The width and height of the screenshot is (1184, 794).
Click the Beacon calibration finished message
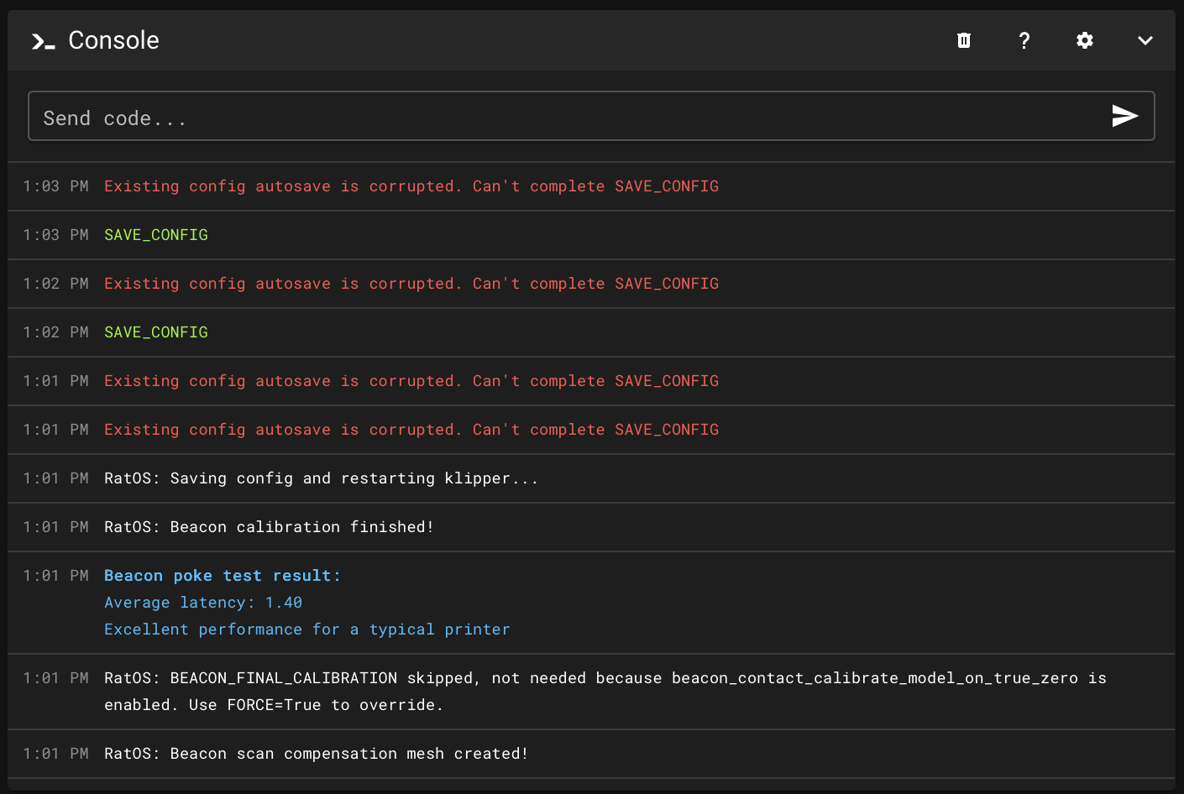[268, 526]
